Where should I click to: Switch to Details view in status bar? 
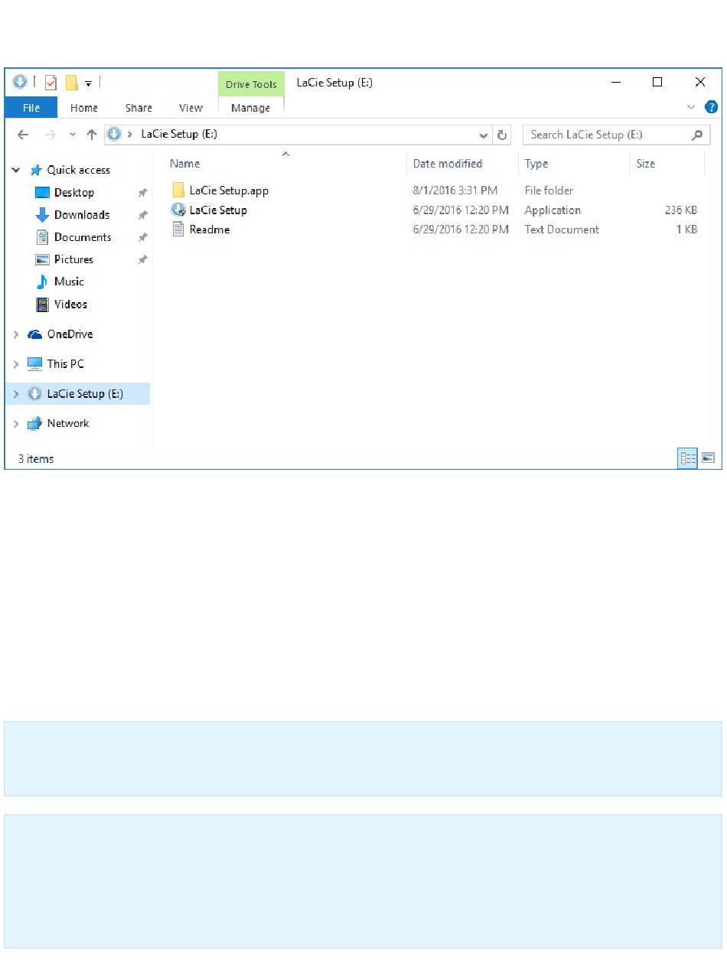(x=688, y=458)
